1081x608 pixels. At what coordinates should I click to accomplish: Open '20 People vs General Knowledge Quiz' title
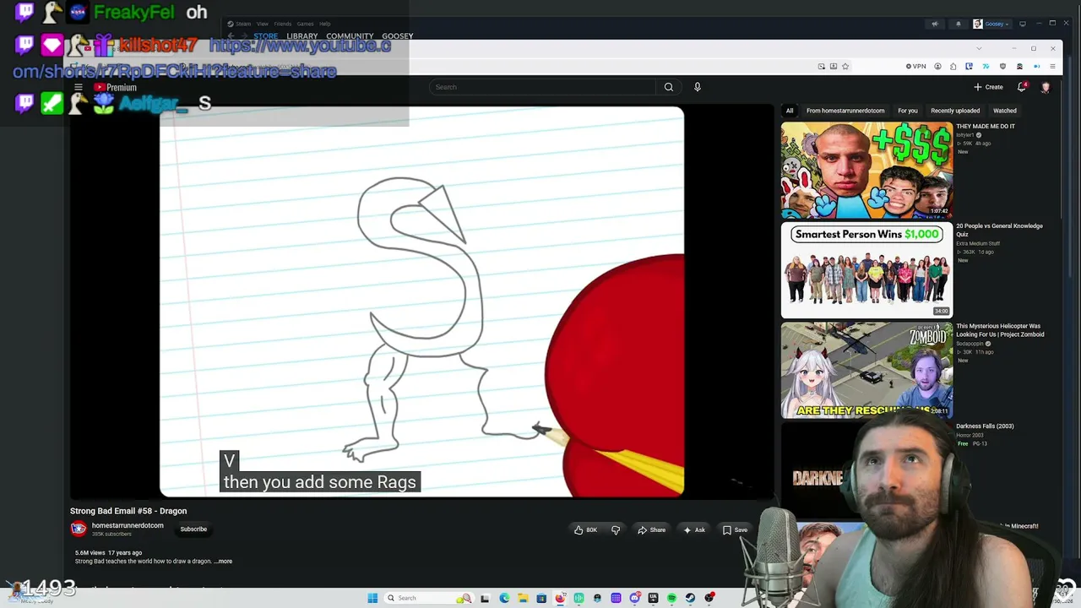(999, 230)
